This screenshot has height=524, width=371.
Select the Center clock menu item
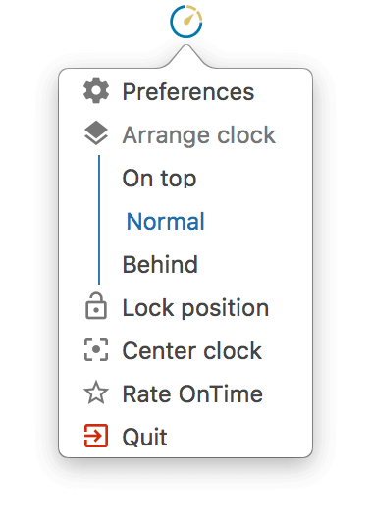pyautogui.click(x=191, y=350)
